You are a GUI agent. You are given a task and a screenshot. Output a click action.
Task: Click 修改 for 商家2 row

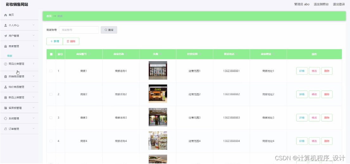(x=314, y=94)
